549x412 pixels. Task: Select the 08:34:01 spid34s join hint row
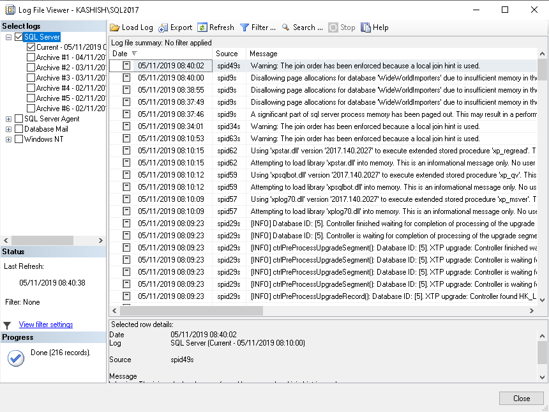323,126
